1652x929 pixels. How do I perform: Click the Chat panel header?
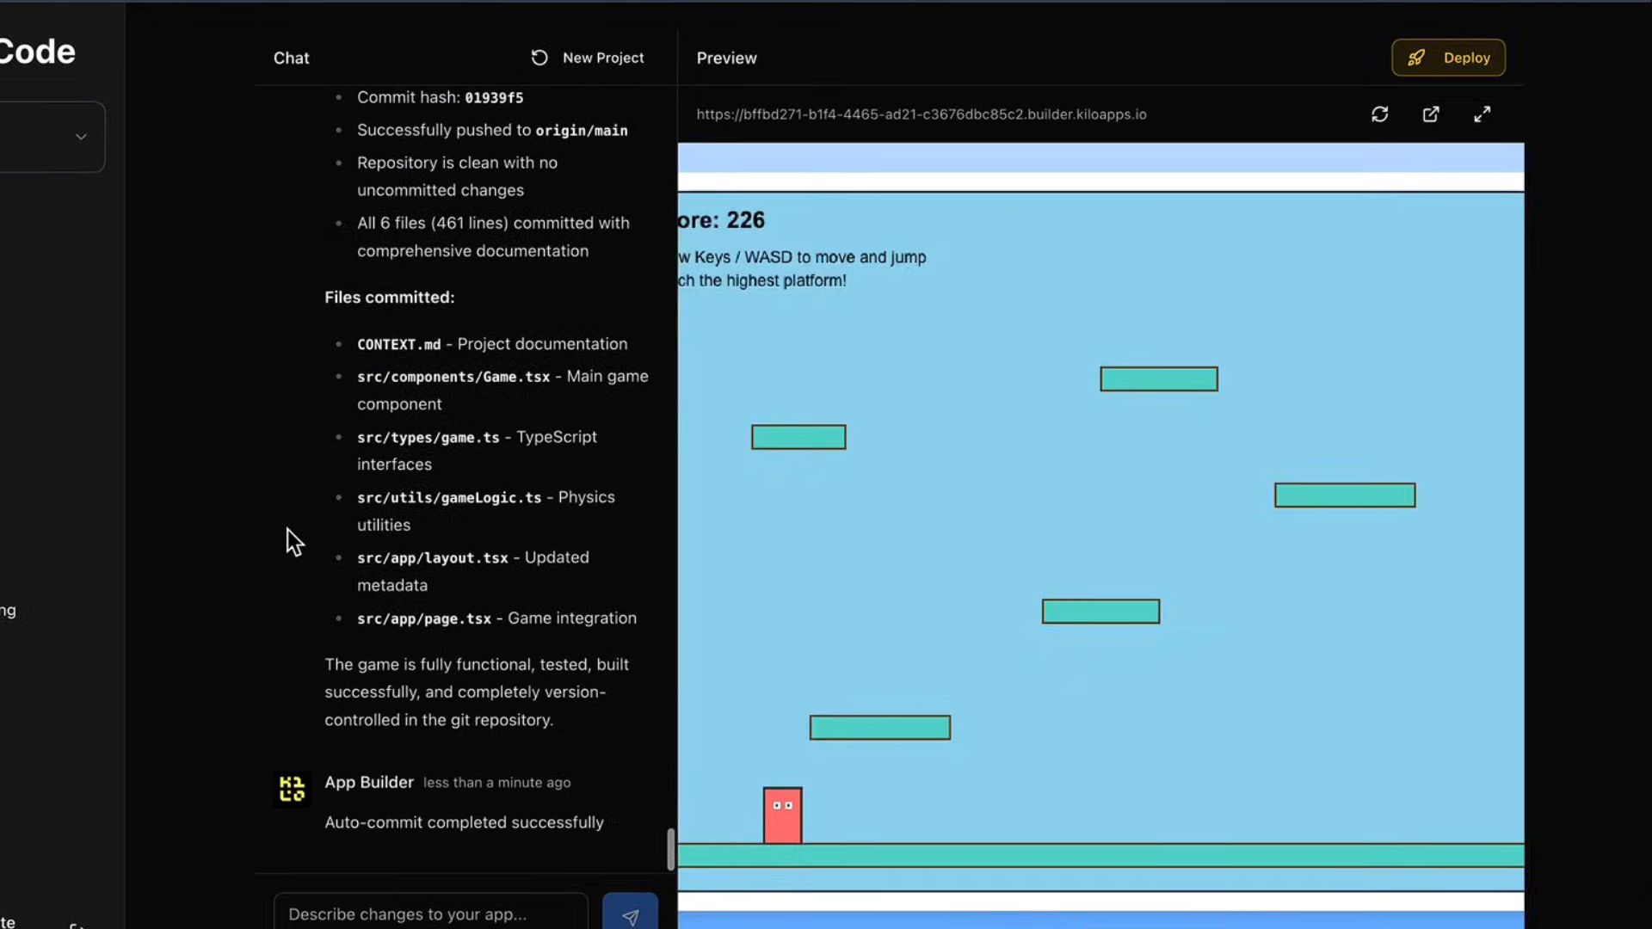291,58
